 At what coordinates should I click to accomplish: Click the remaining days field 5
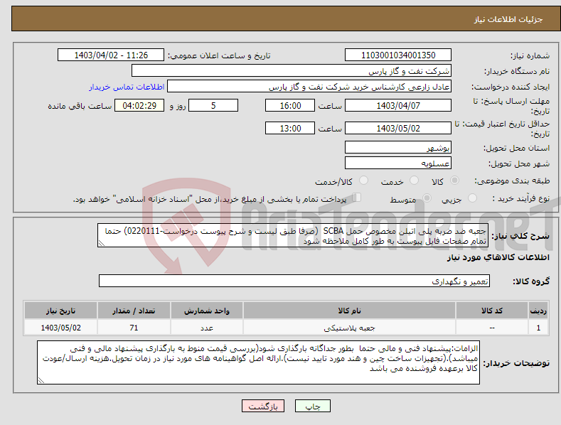213,105
